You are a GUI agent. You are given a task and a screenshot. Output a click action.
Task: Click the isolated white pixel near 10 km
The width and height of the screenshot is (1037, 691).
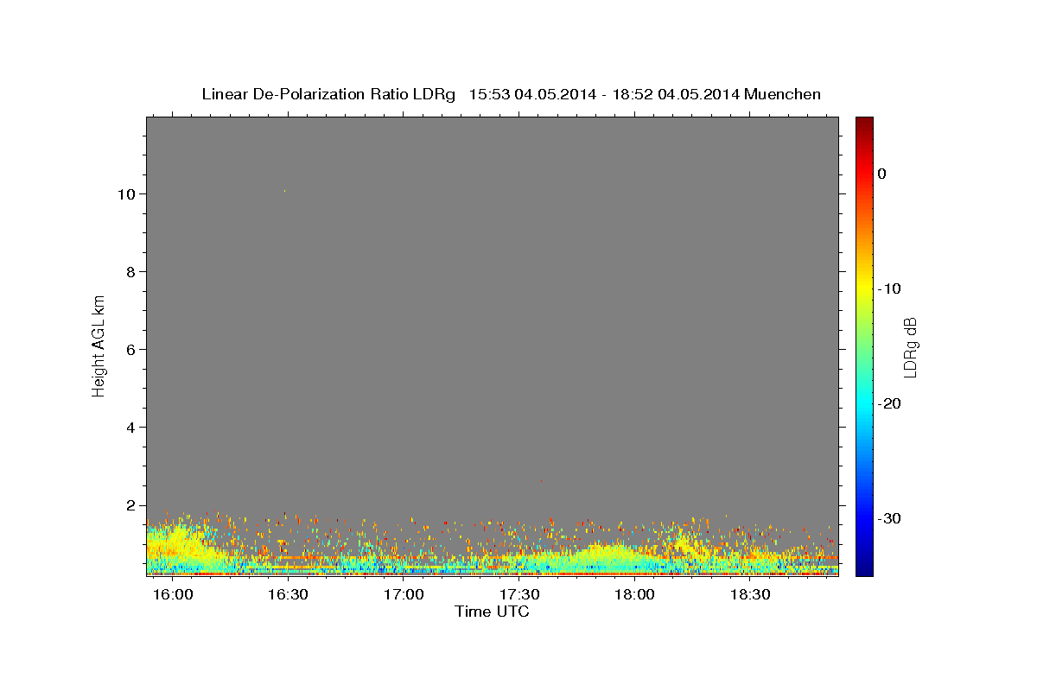(284, 191)
